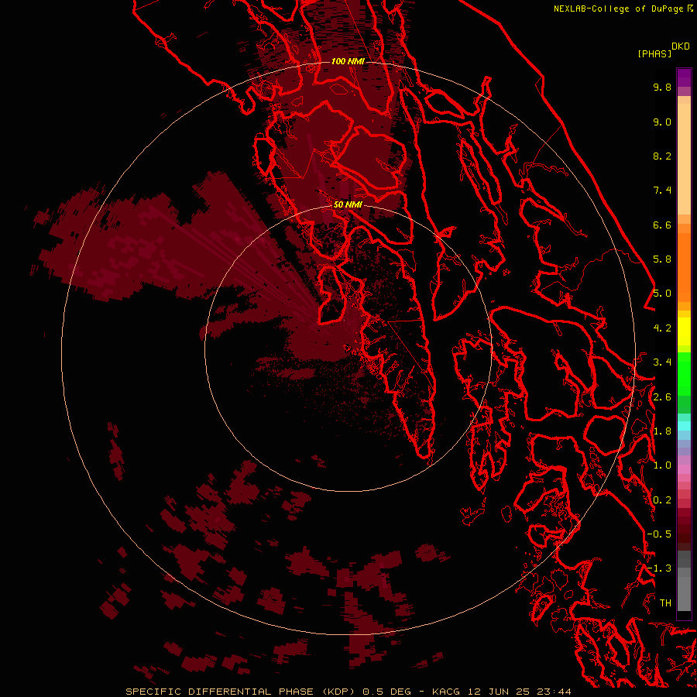Click the [PHAS] label above the color bar
Viewport: 697px width, 697px height.
(654, 53)
